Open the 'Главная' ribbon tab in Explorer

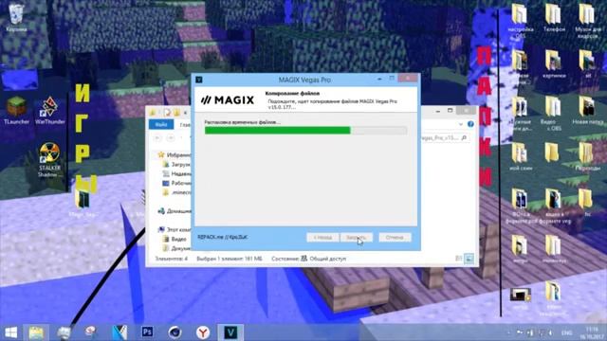point(185,125)
